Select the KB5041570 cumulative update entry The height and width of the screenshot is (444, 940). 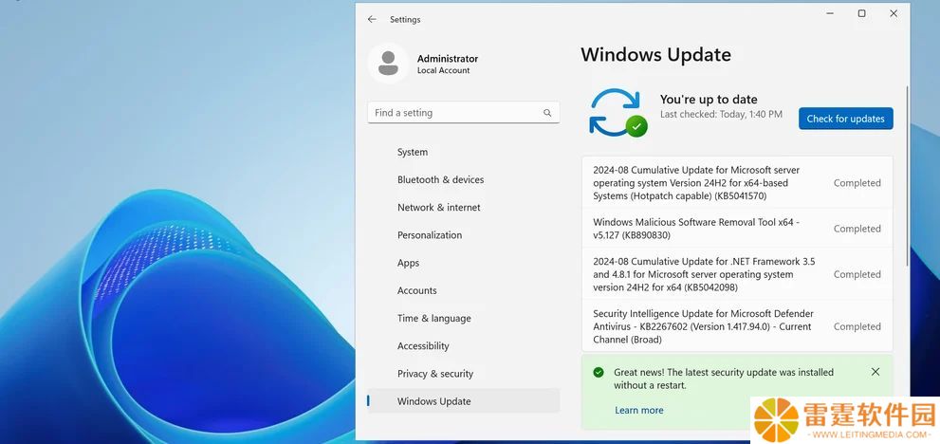(737, 183)
